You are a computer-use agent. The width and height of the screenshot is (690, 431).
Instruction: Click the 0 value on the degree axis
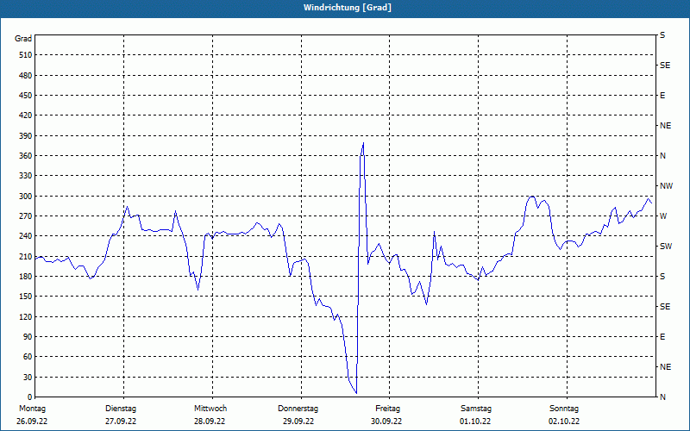(x=30, y=397)
